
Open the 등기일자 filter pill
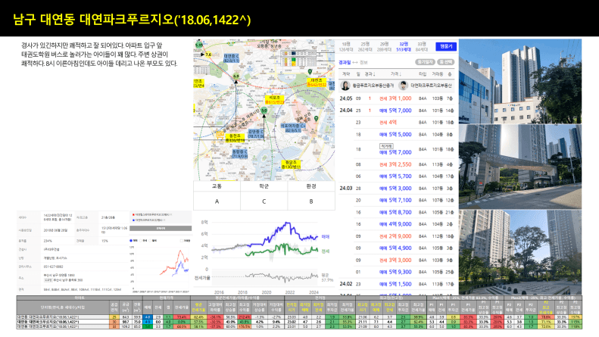point(425,62)
